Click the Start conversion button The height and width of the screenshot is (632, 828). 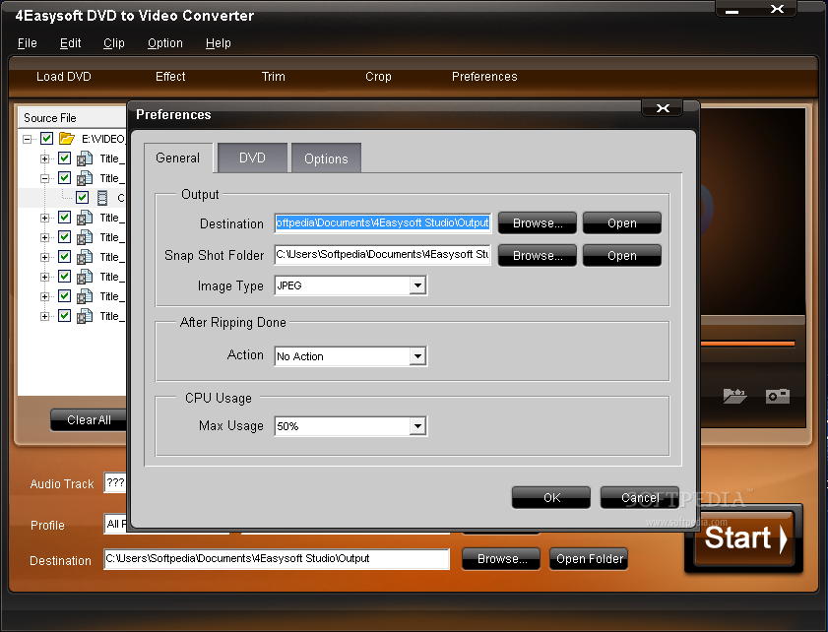pos(744,538)
